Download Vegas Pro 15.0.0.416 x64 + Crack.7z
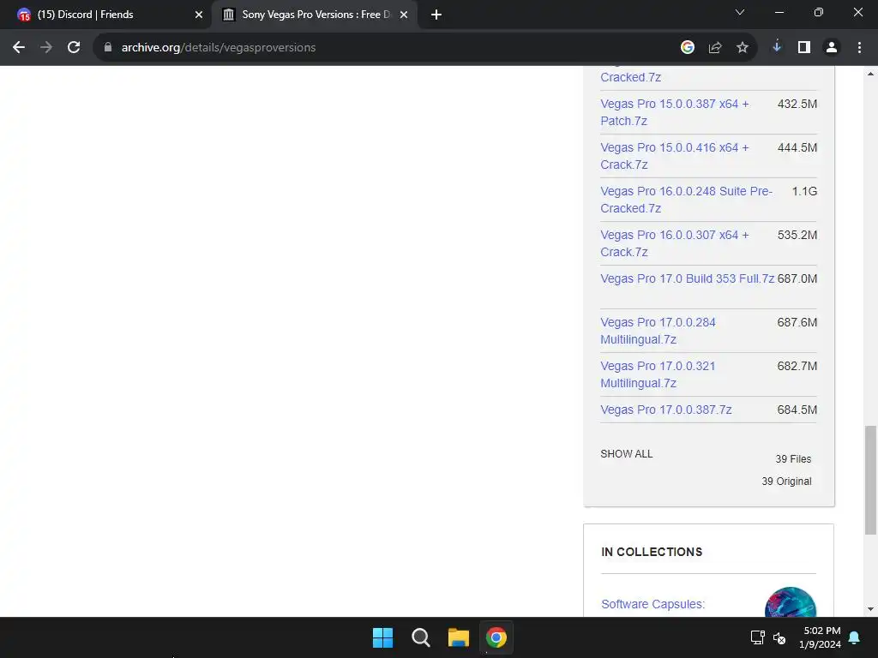Viewport: 878px width, 658px height. (x=675, y=156)
